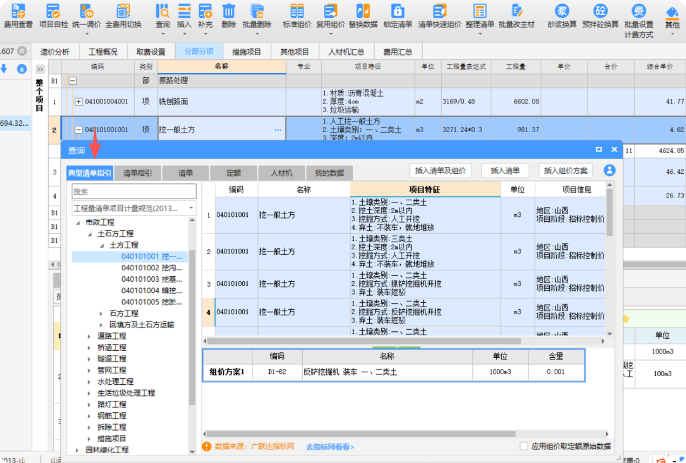Click the 搜索 input field

tap(134, 192)
